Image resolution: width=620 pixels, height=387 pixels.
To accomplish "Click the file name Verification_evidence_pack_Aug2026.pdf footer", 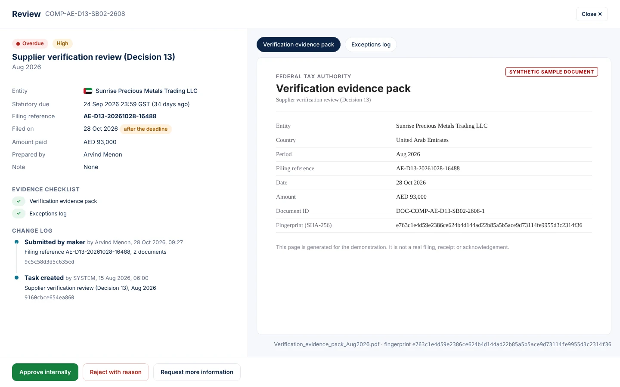I will pos(327,344).
